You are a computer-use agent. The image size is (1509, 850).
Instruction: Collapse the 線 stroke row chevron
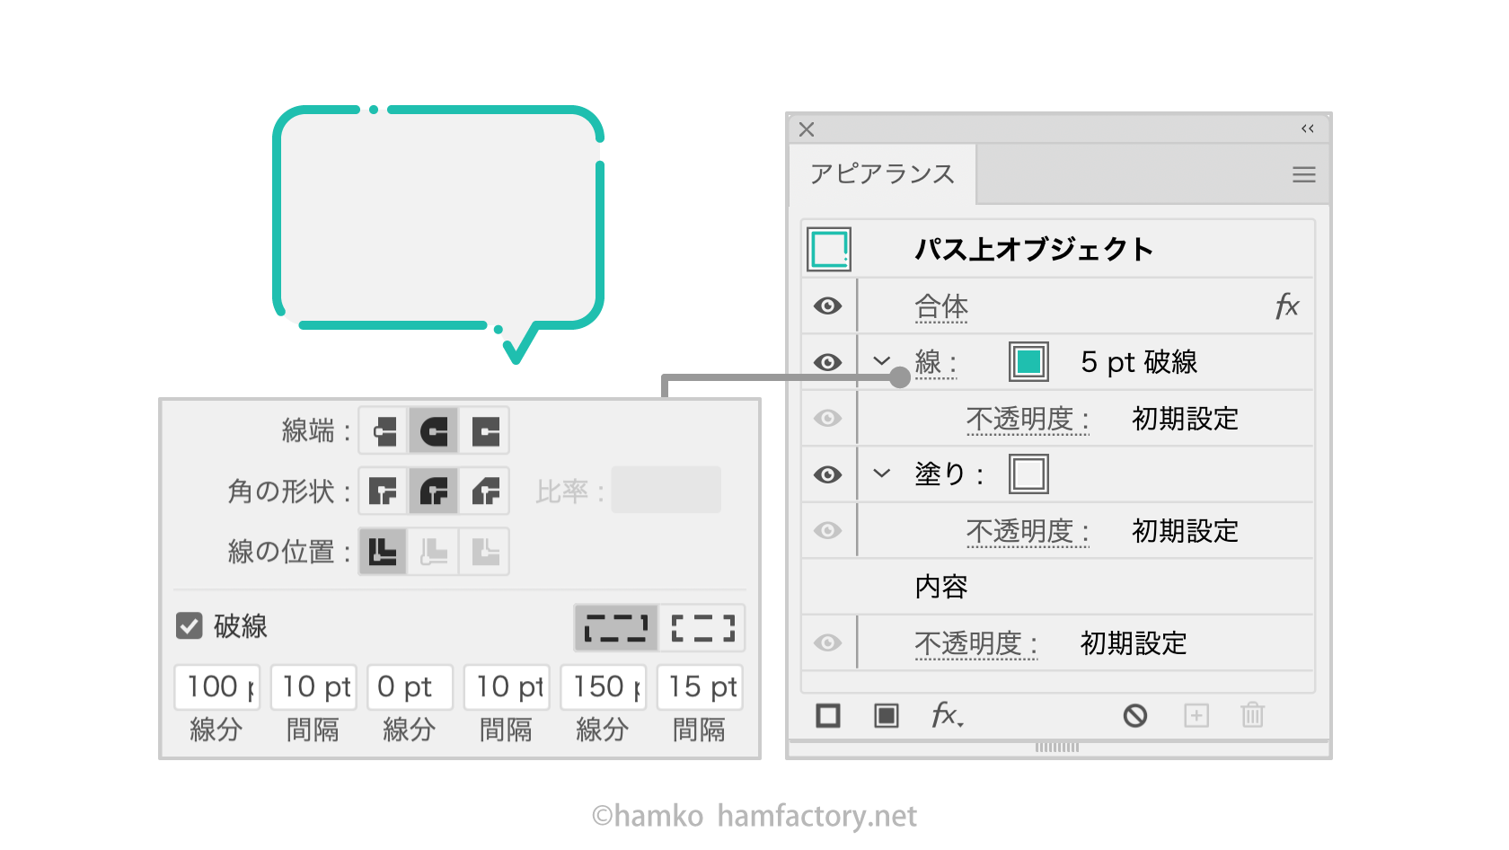(882, 361)
